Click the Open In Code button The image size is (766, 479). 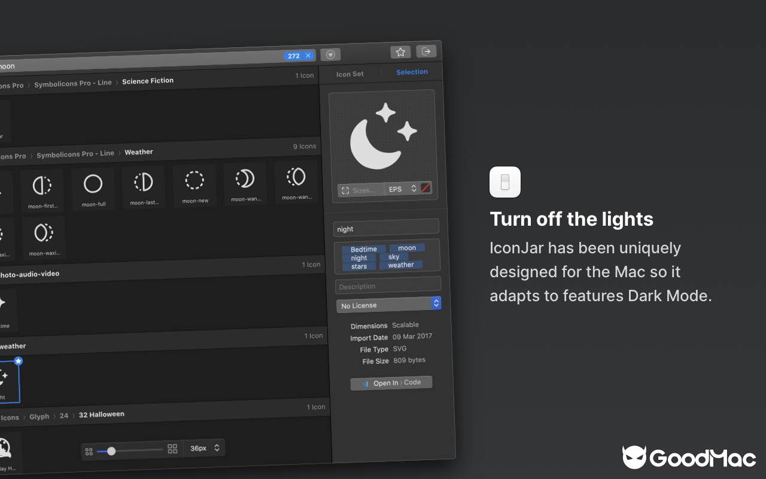[x=391, y=383]
